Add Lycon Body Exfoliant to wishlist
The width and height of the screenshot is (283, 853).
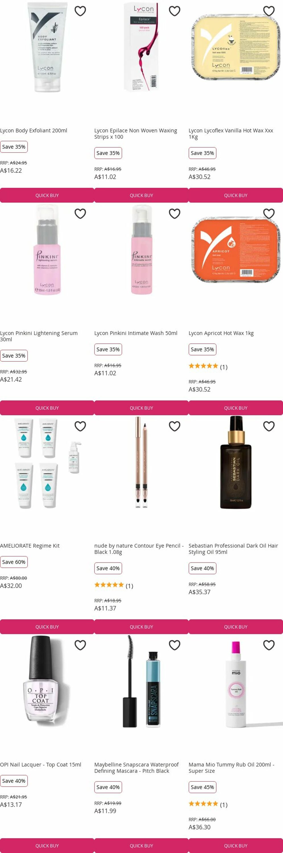tap(80, 11)
